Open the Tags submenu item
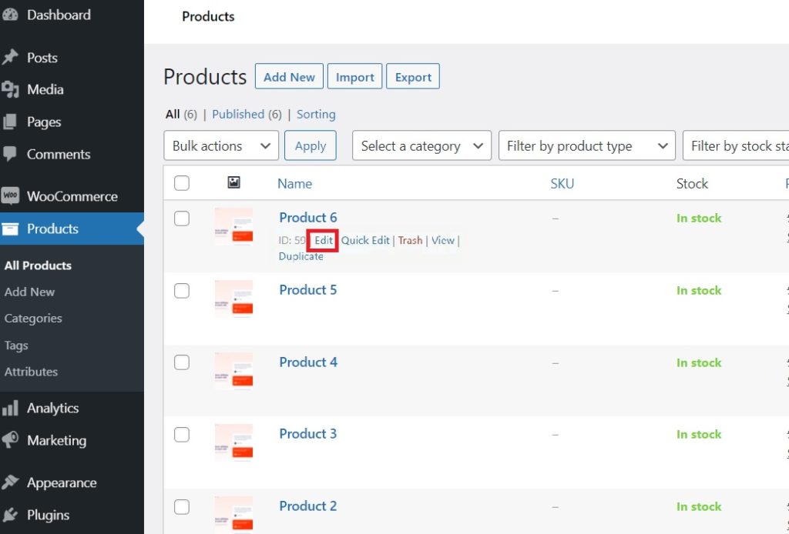This screenshot has height=534, width=789. [16, 345]
